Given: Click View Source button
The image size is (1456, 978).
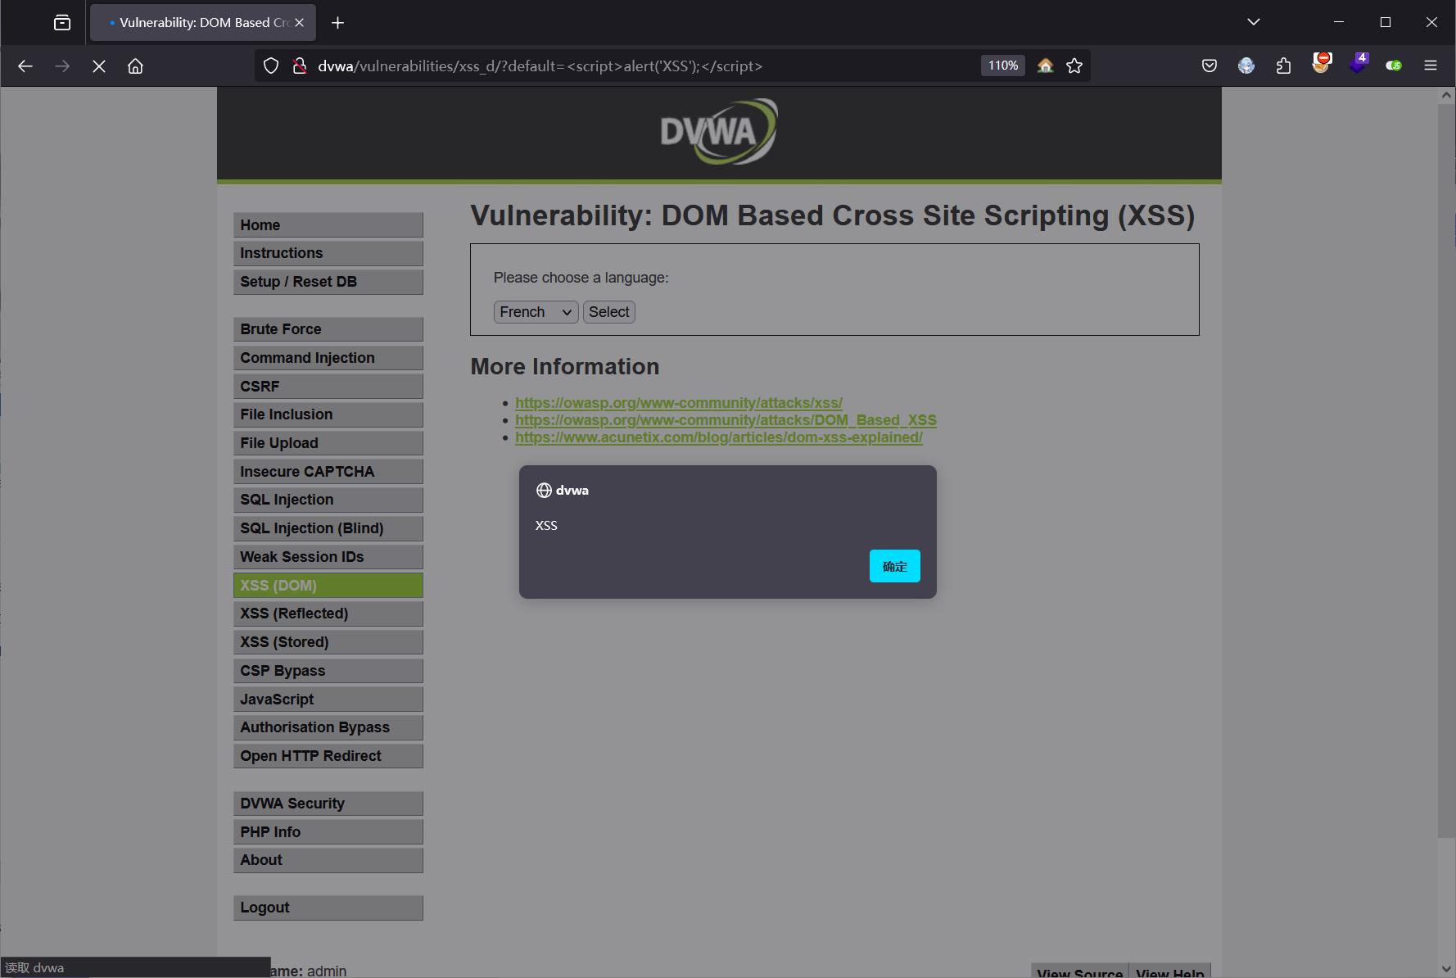Looking at the screenshot, I should click(1079, 971).
